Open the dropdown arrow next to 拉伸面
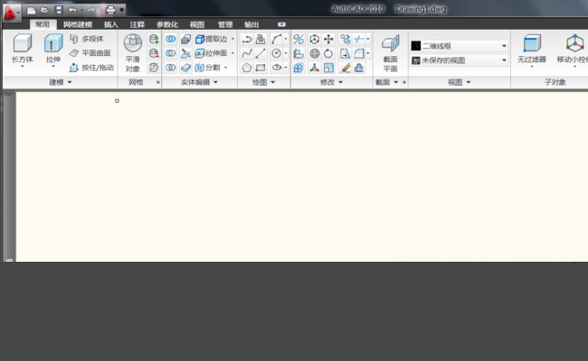 click(232, 53)
